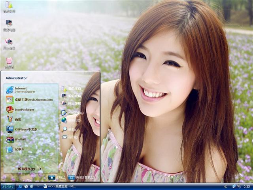Click the Administrator user name
Screen dimensions: 253x190
tap(16, 78)
